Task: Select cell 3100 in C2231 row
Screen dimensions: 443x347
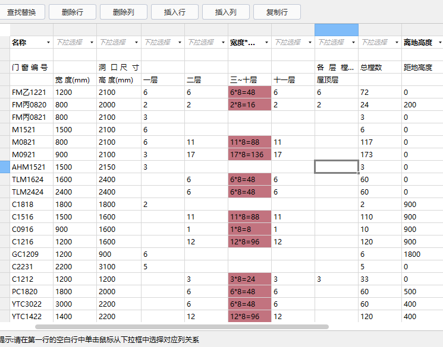Action: (x=119, y=267)
